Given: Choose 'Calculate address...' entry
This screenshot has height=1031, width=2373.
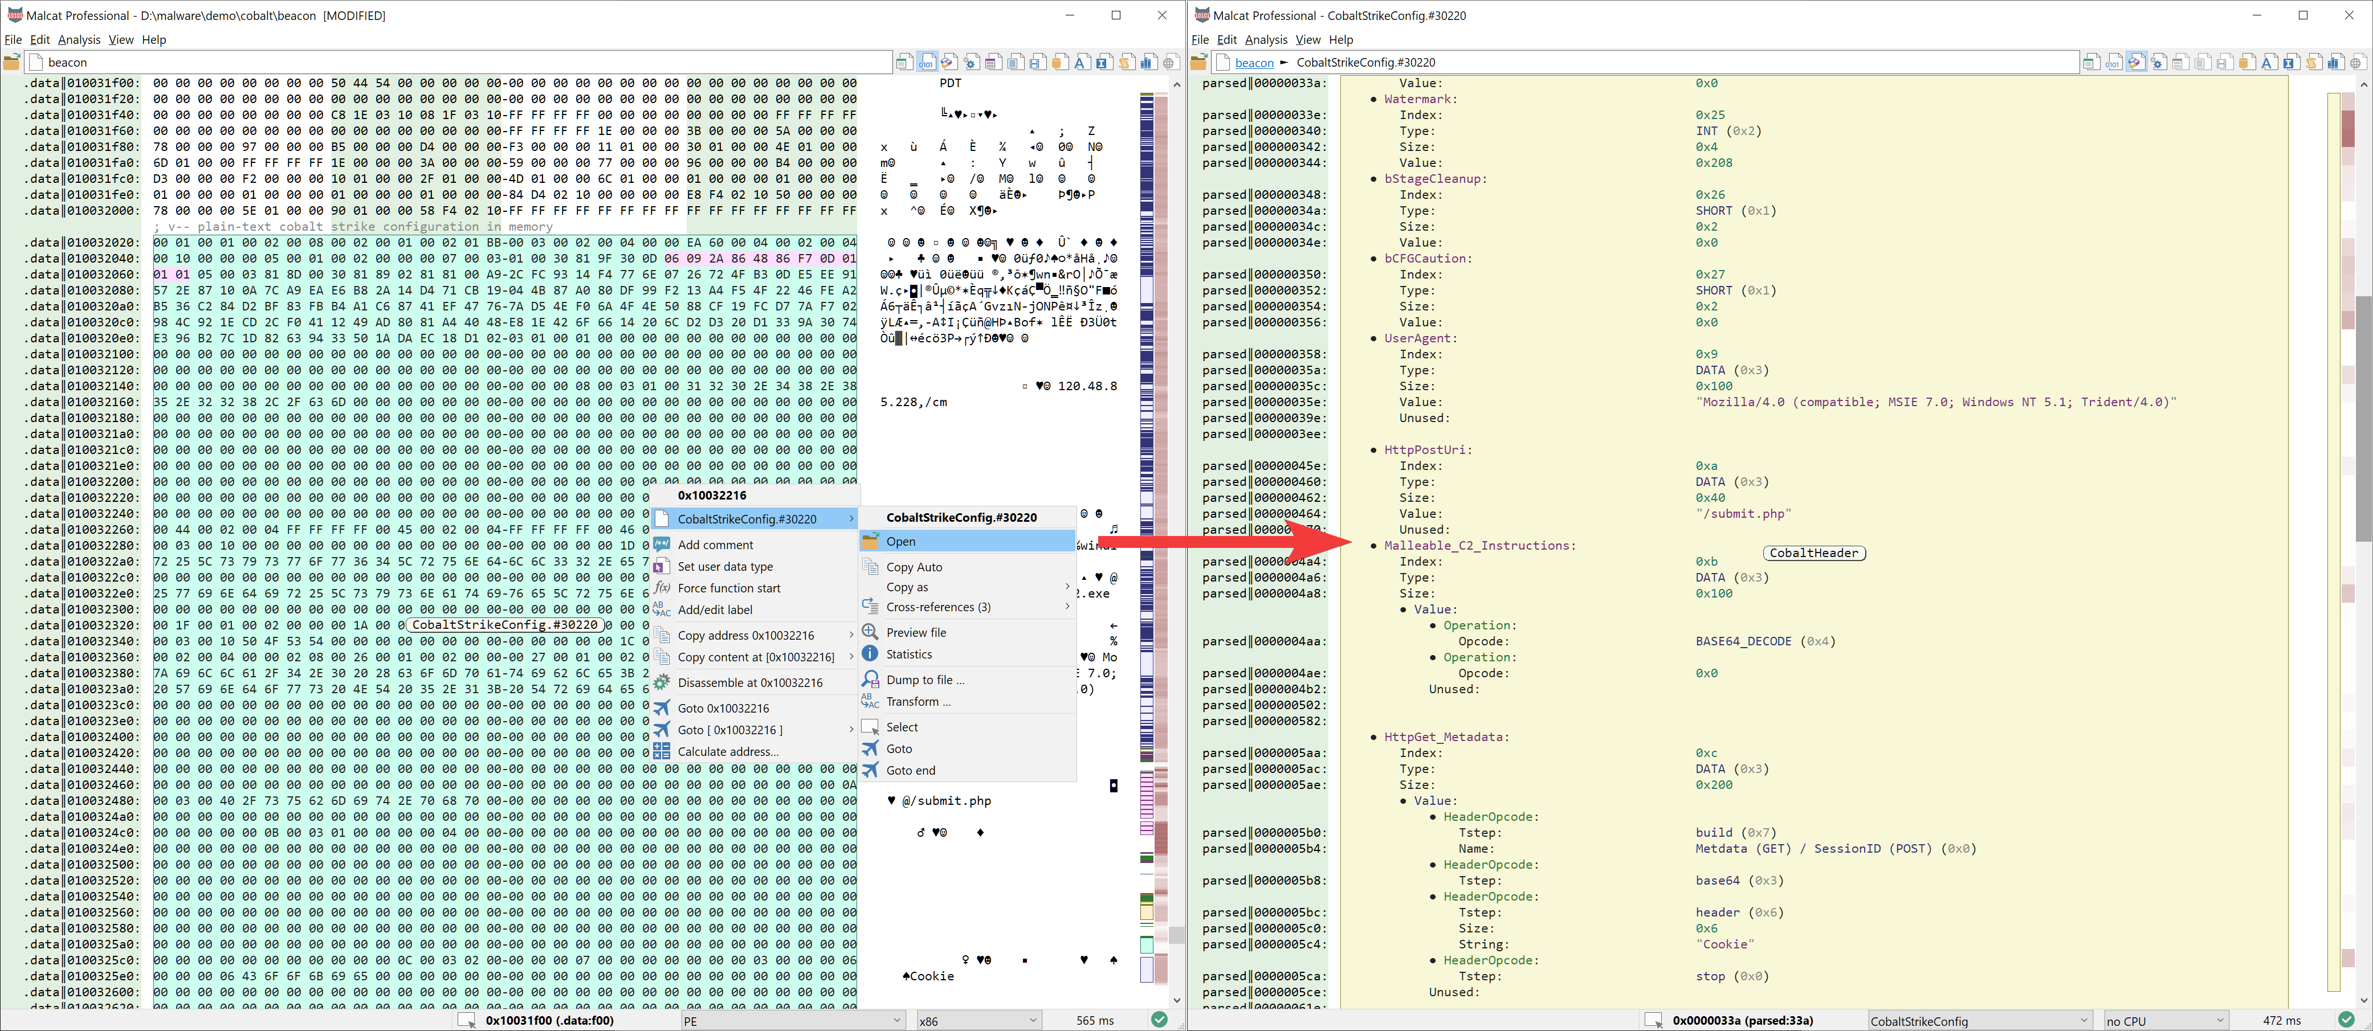Looking at the screenshot, I should [x=753, y=752].
